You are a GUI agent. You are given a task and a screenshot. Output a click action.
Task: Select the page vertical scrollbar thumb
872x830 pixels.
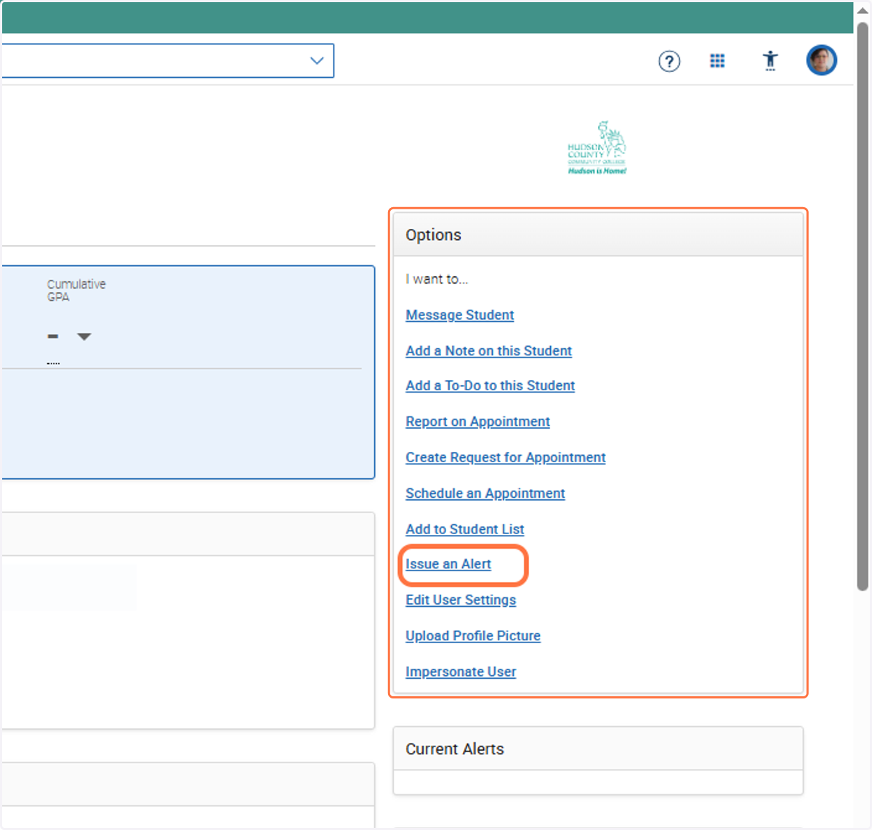862,305
